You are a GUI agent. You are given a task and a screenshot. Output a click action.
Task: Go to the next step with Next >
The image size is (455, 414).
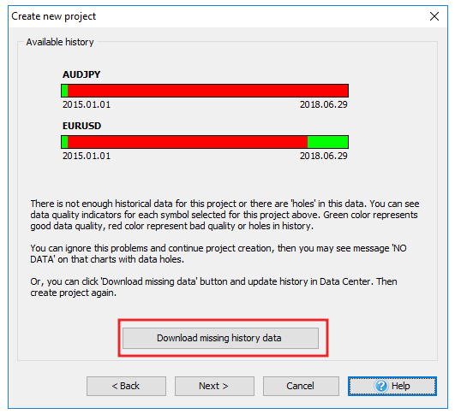(214, 386)
